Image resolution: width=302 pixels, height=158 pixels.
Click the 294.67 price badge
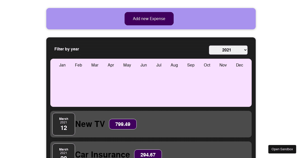pos(148,154)
